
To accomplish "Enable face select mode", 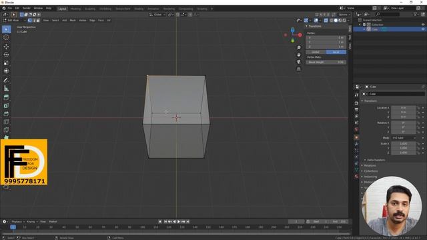I will click(38, 21).
